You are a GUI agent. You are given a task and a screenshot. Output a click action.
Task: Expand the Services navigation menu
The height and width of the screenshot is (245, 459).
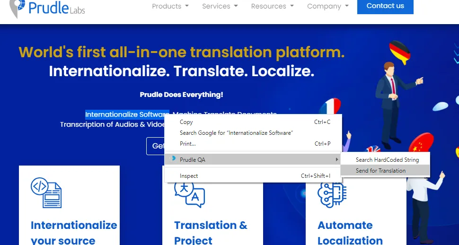tap(220, 6)
